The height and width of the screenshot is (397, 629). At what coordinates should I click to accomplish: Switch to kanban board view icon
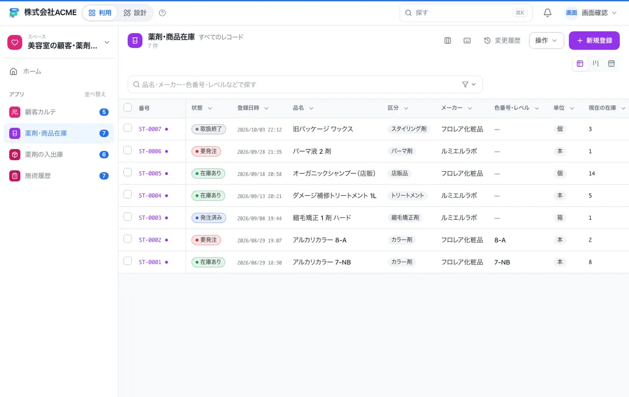coord(596,63)
